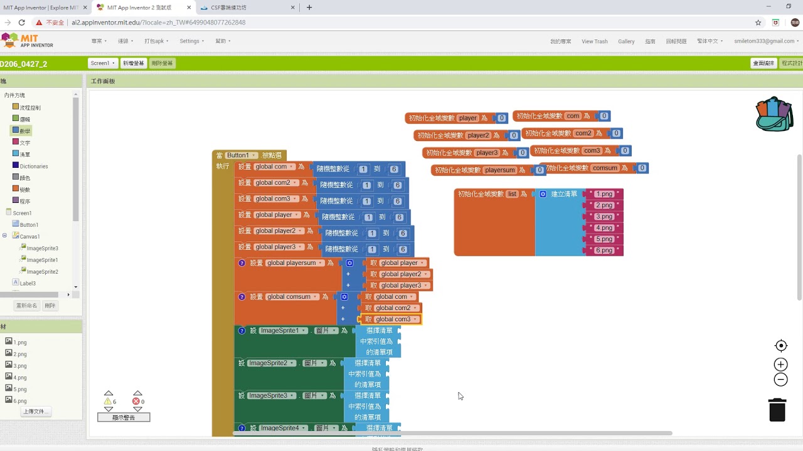Click the trash can icon
This screenshot has width=803, height=451.
click(x=777, y=410)
